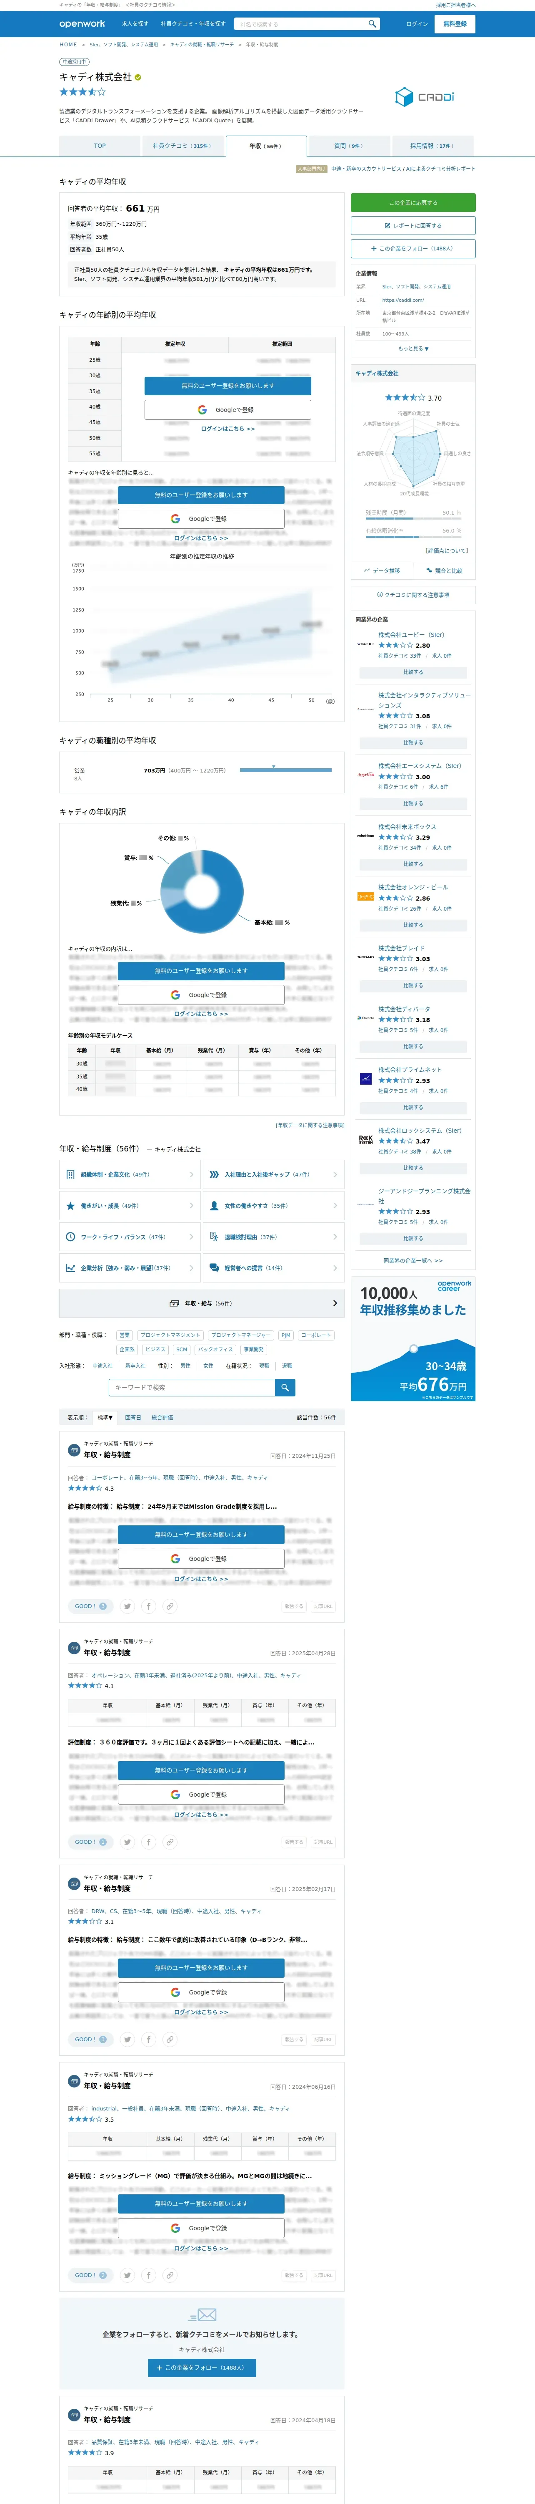This screenshot has height=2504, width=535.
Task: Click chevron on 組織体制・企業文化 (49件) row
Action: (190, 1174)
